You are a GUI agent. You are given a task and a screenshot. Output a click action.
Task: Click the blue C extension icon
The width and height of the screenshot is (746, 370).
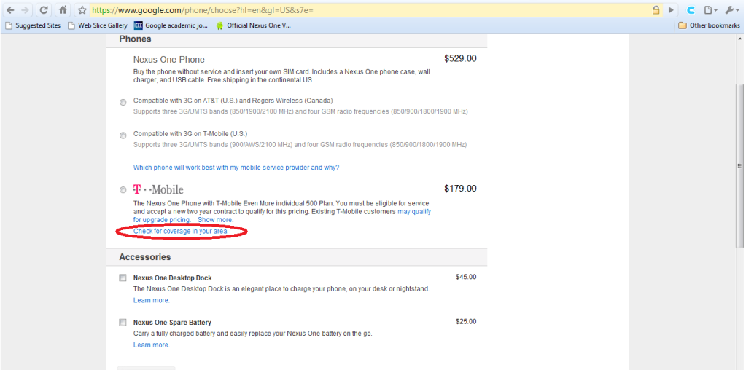click(691, 10)
